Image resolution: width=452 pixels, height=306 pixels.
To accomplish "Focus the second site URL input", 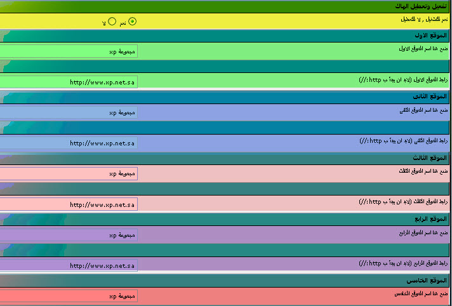I will pos(69,143).
